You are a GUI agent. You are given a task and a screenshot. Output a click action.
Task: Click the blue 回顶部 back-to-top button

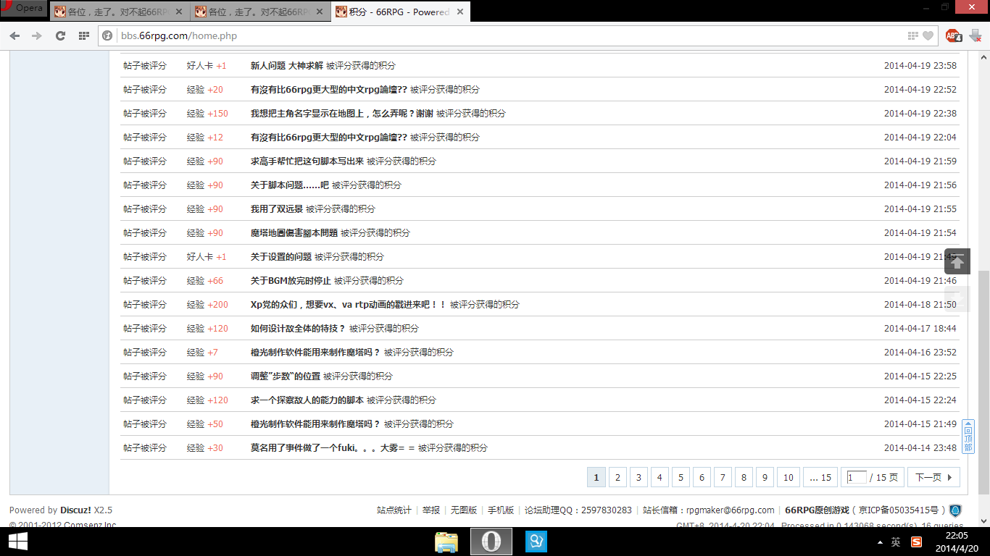point(968,437)
